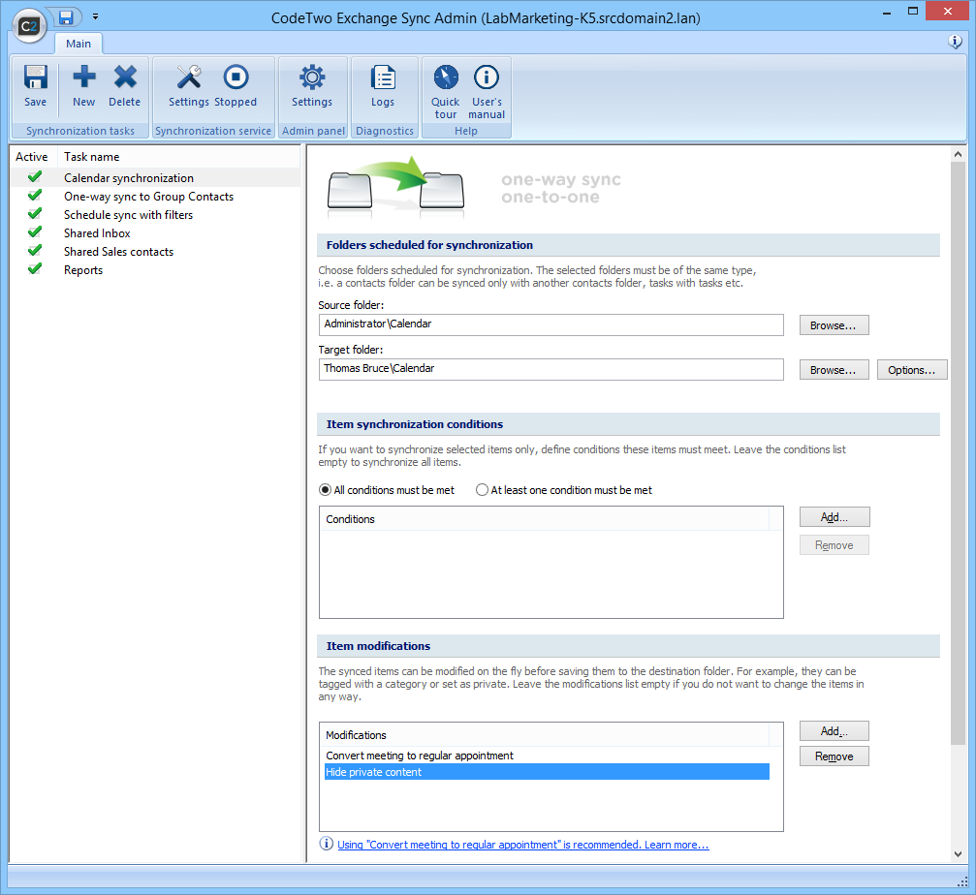
Task: Click the Stopped service status icon
Action: [236, 77]
